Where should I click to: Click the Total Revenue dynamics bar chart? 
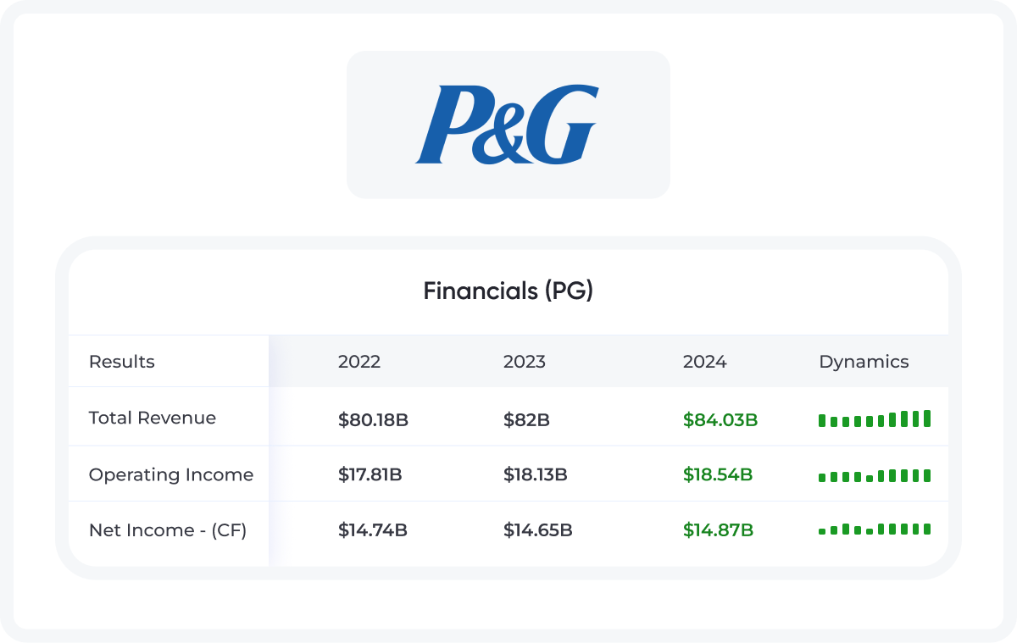[875, 419]
